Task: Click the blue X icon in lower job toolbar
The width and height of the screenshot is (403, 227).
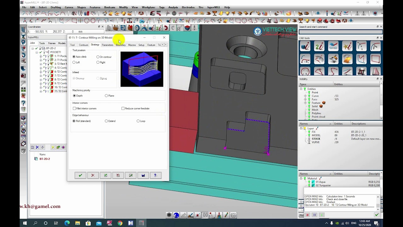Action: [x=37, y=147]
